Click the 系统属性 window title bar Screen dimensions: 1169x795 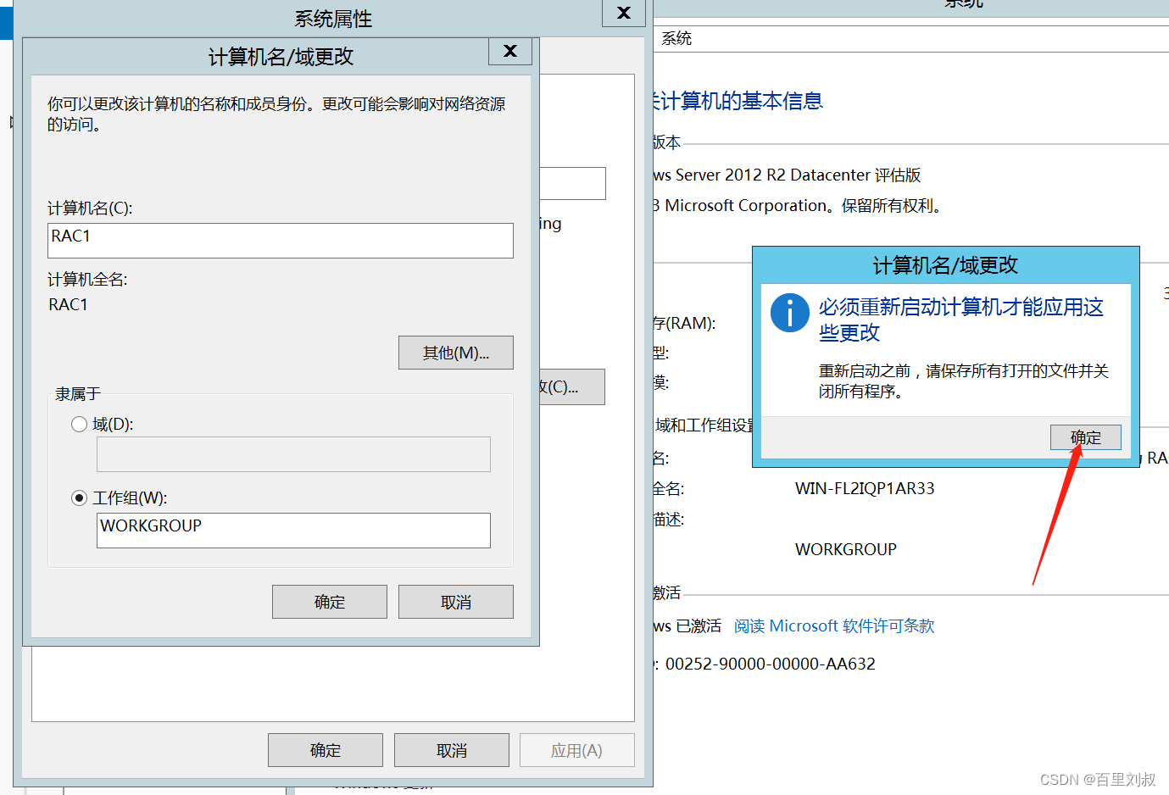point(332,18)
